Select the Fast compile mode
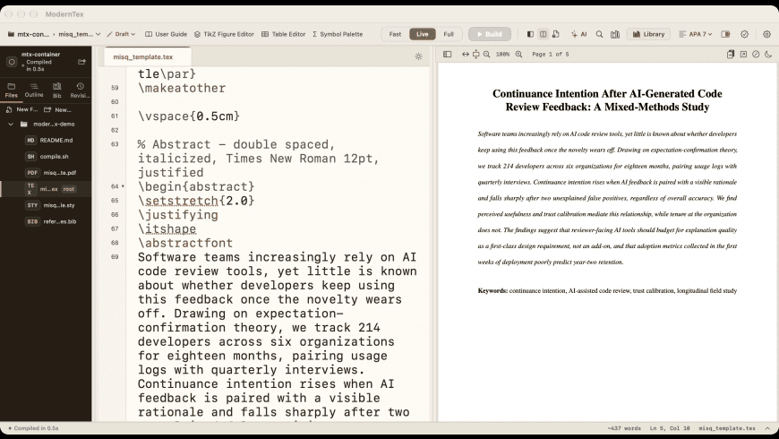The height and width of the screenshot is (439, 779). [395, 34]
